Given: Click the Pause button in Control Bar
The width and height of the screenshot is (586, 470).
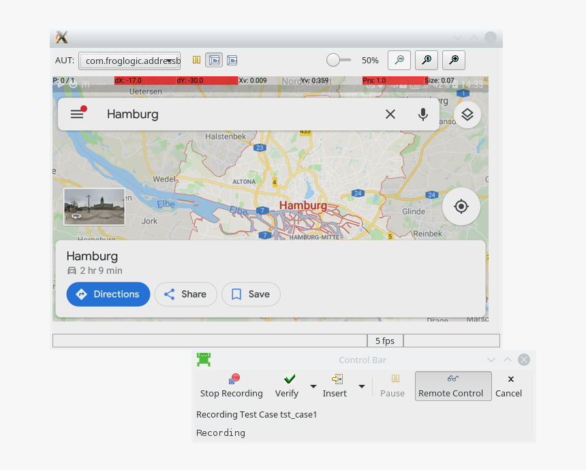Looking at the screenshot, I should click(392, 386).
